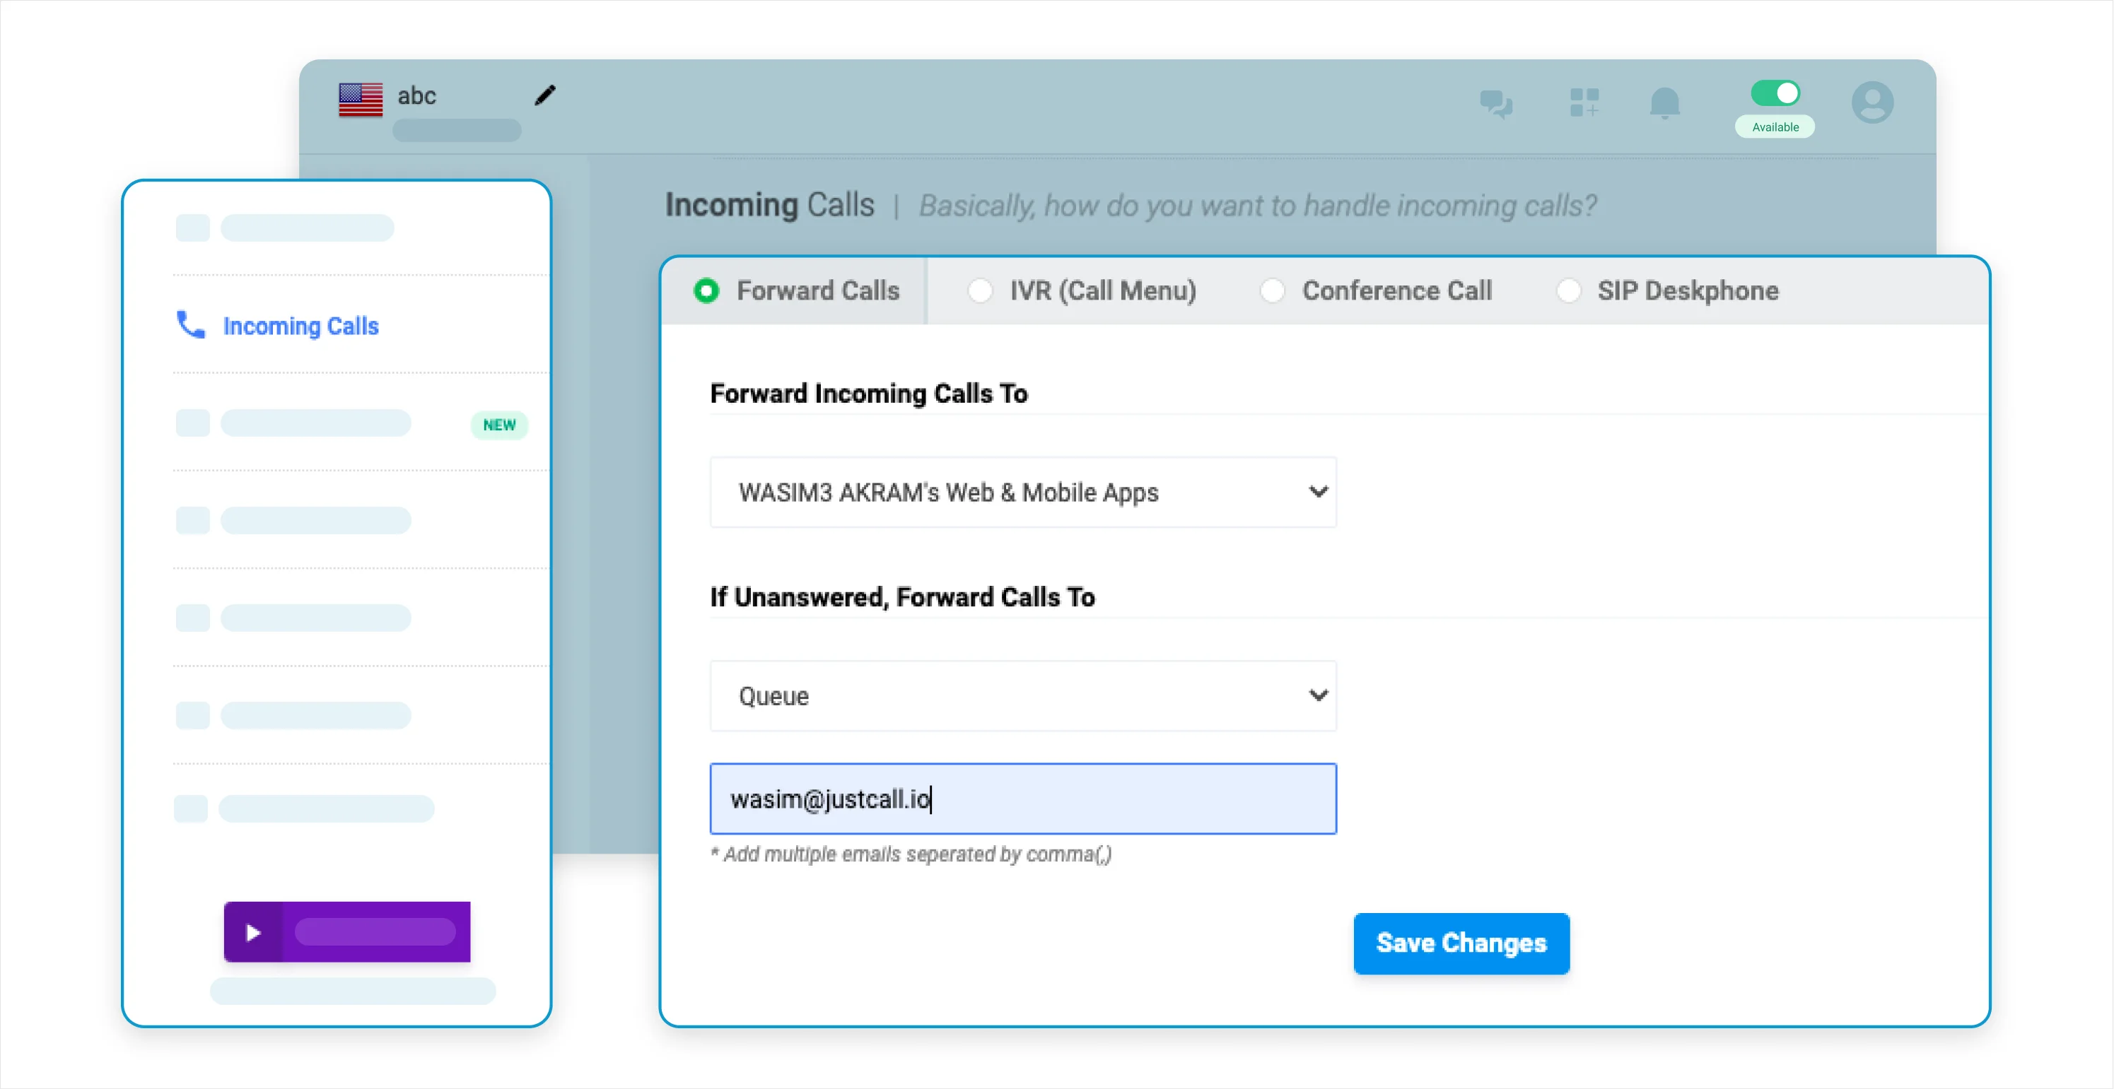Click the Conference Call tab label
Screen dimensions: 2114x1089
[x=1397, y=291]
